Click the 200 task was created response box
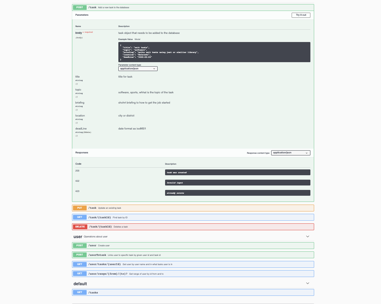The height and width of the screenshot is (304, 381). pos(237,172)
